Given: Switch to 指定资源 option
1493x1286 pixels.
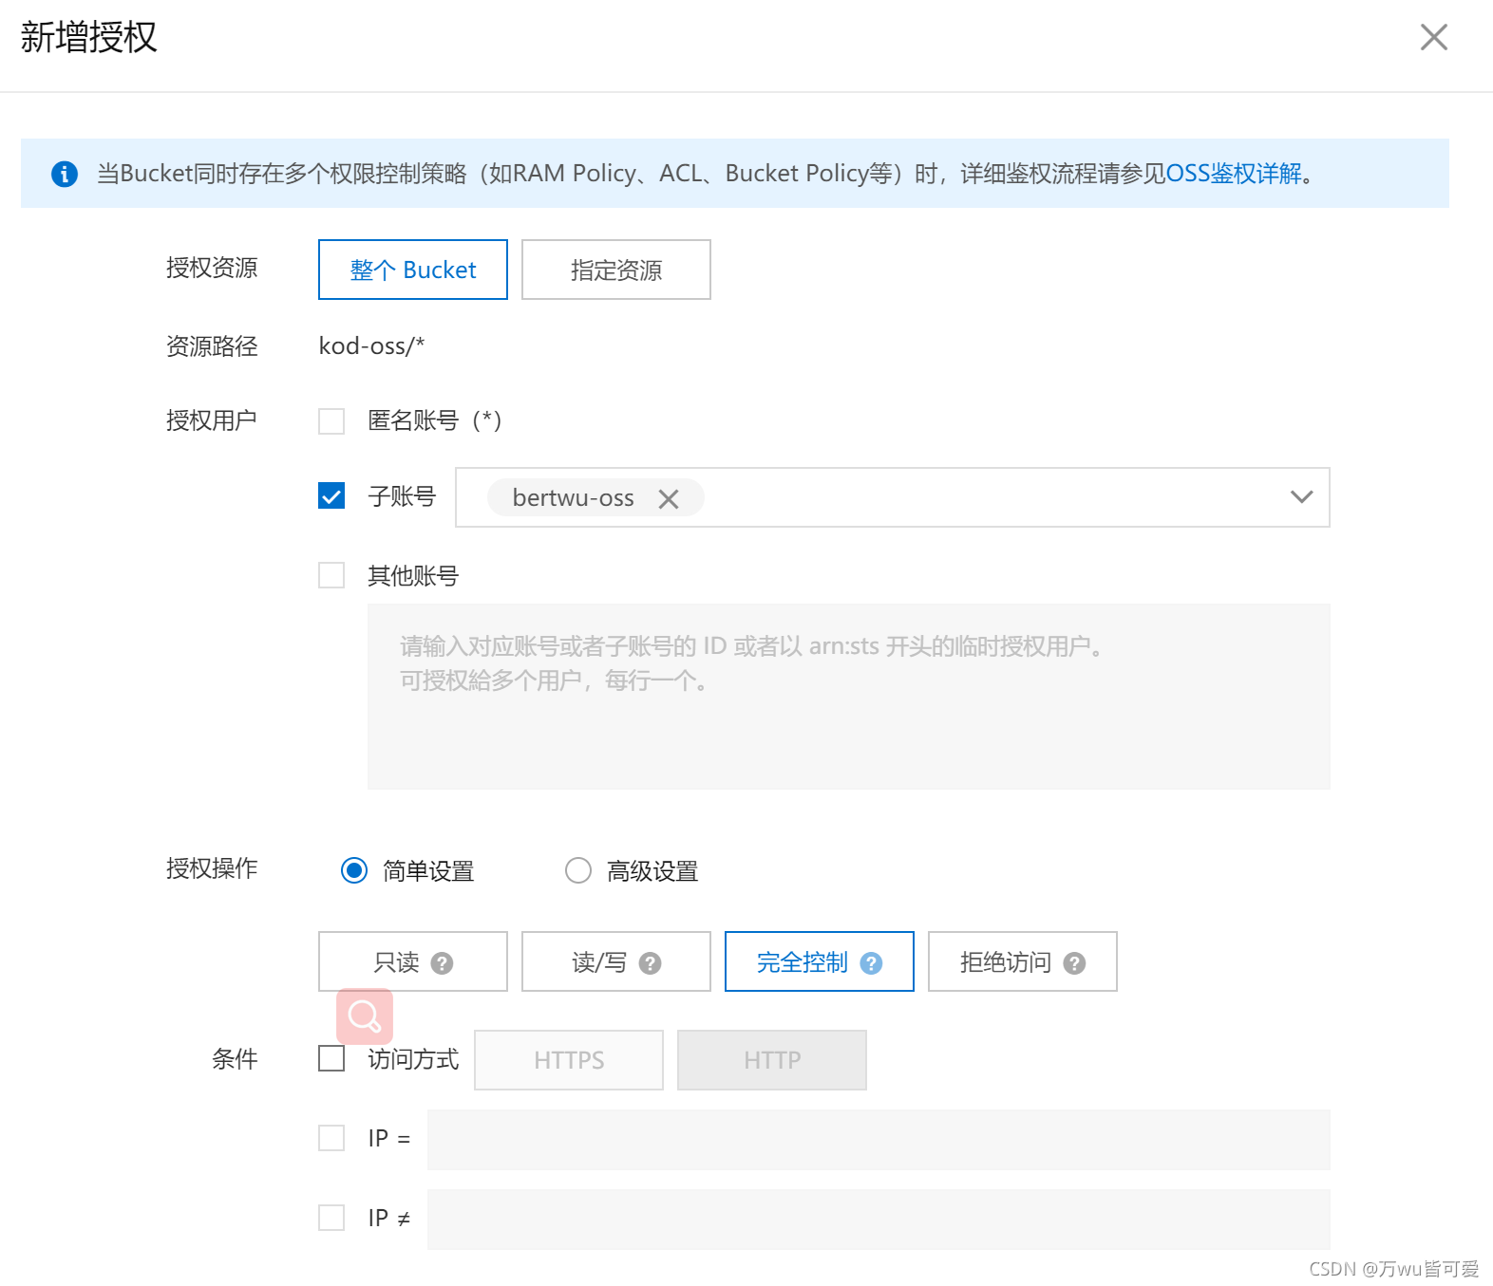Looking at the screenshot, I should click(x=616, y=270).
